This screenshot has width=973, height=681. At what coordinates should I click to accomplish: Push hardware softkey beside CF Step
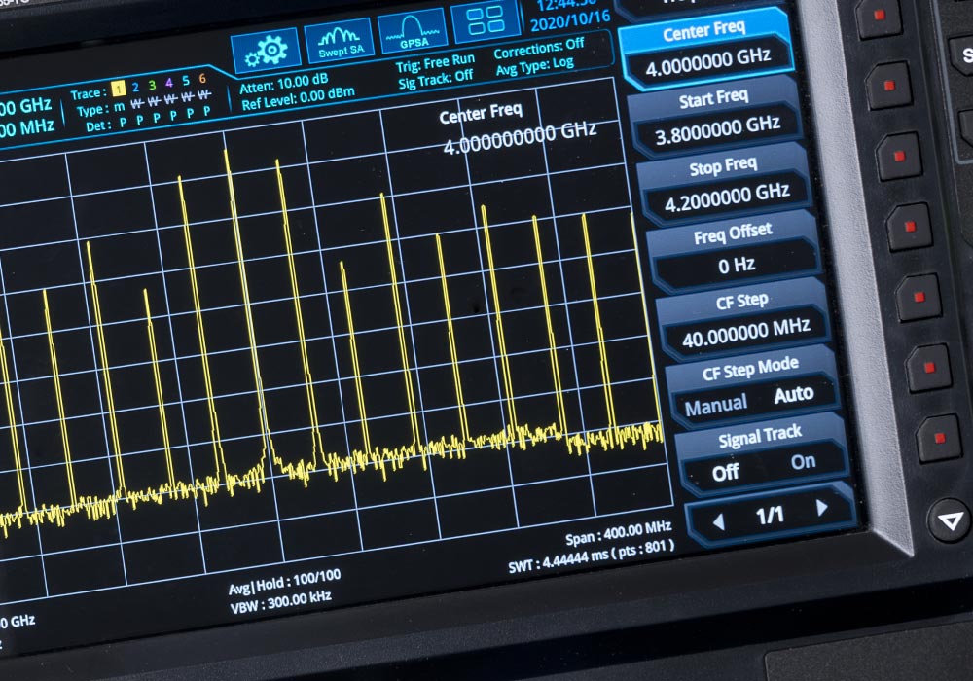point(919,297)
